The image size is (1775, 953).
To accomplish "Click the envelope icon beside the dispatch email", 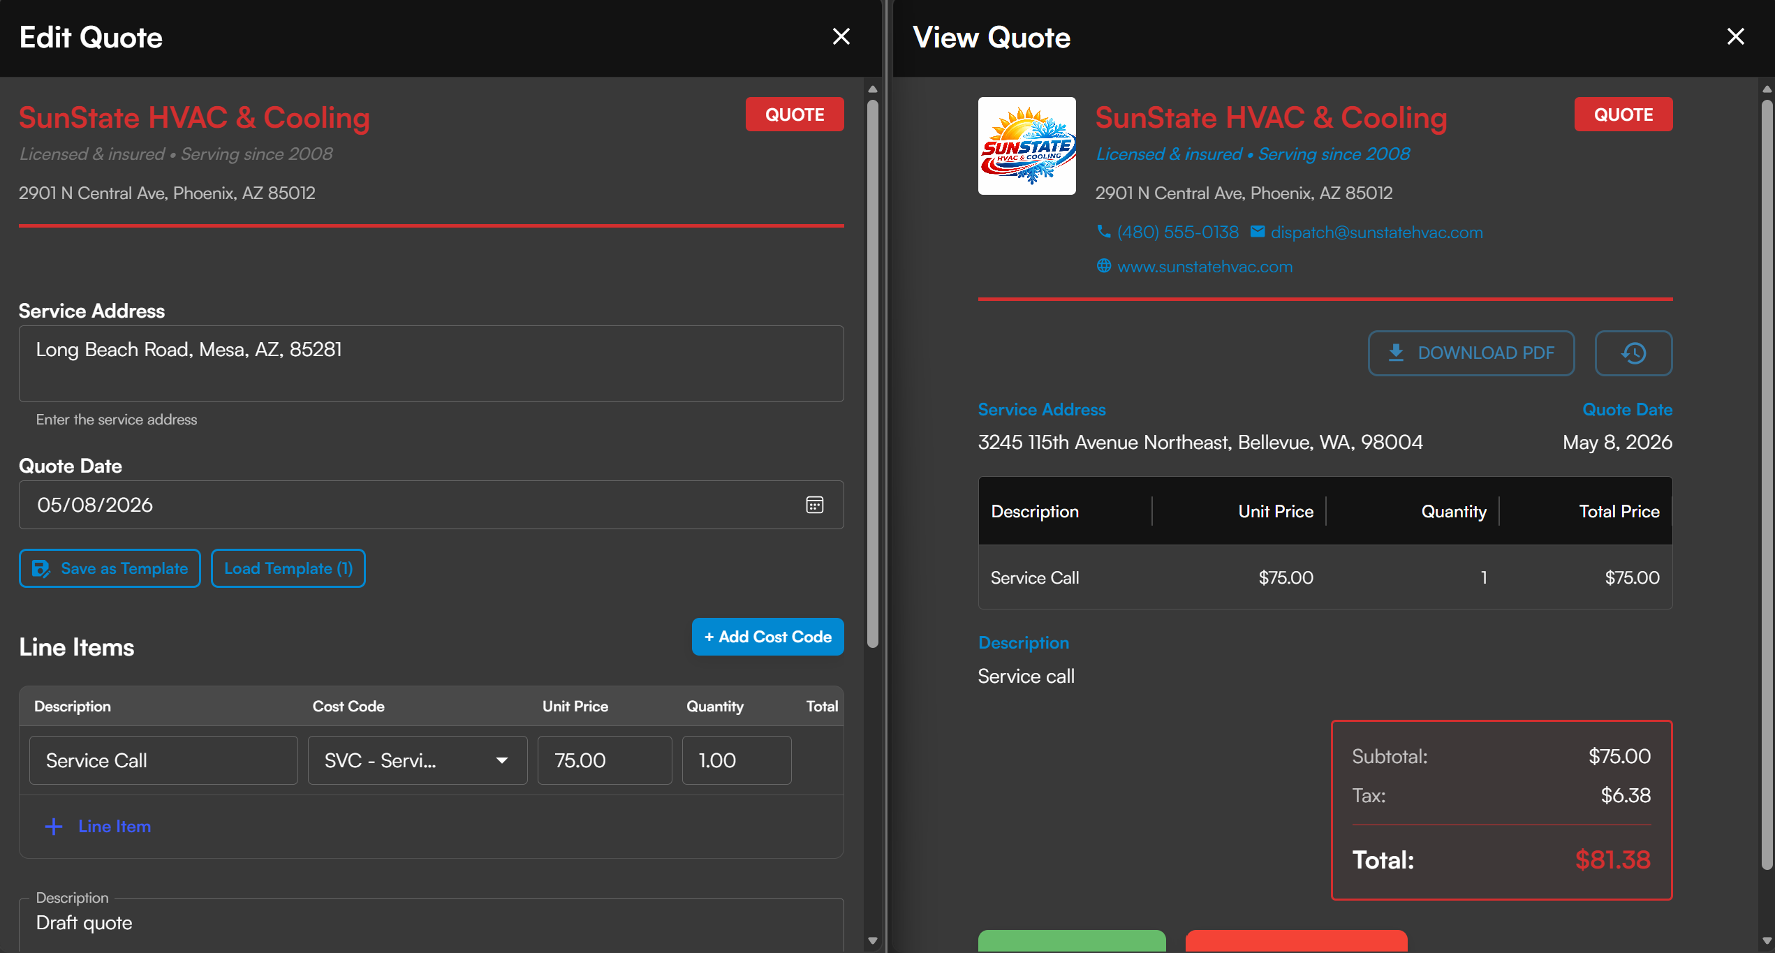I will click(1258, 231).
